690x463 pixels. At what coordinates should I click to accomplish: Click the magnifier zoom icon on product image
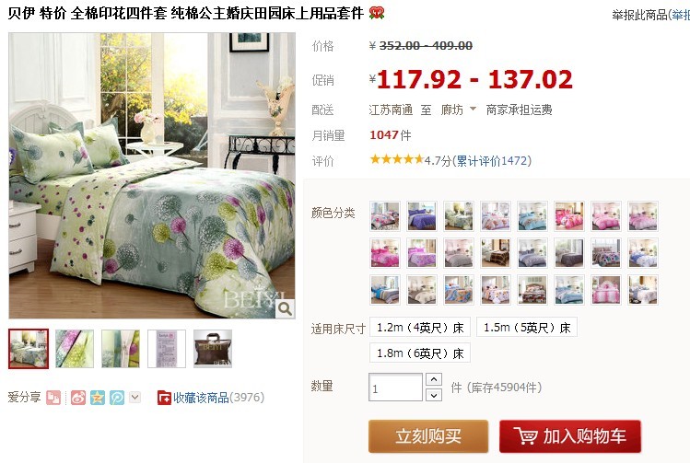click(285, 308)
